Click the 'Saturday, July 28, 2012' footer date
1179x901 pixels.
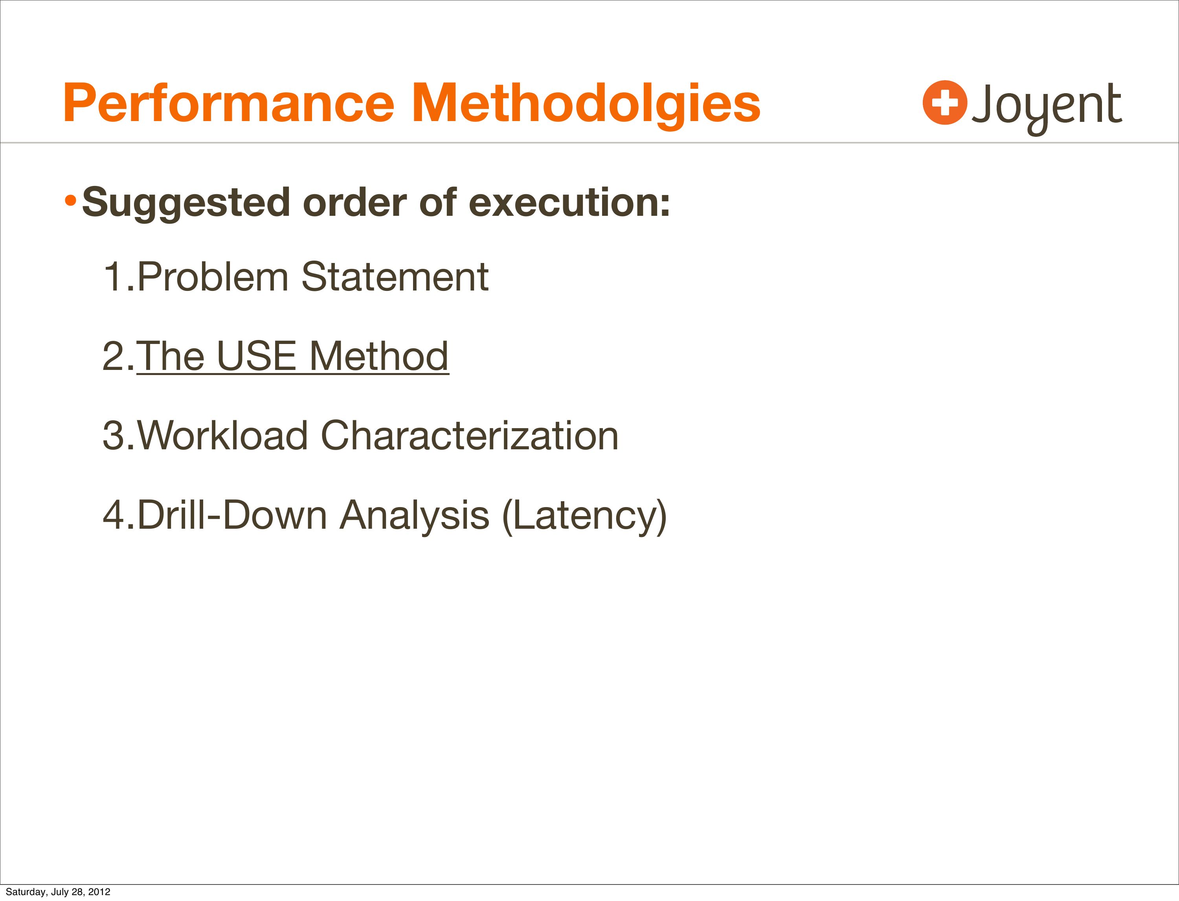pyautogui.click(x=58, y=892)
